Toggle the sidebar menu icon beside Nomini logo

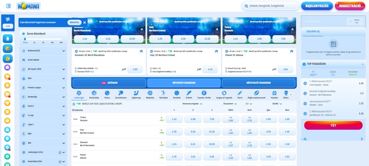point(8,6)
